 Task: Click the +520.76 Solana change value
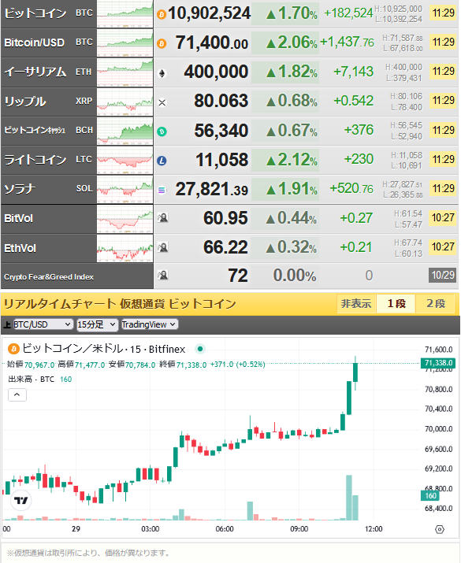pyautogui.click(x=351, y=188)
